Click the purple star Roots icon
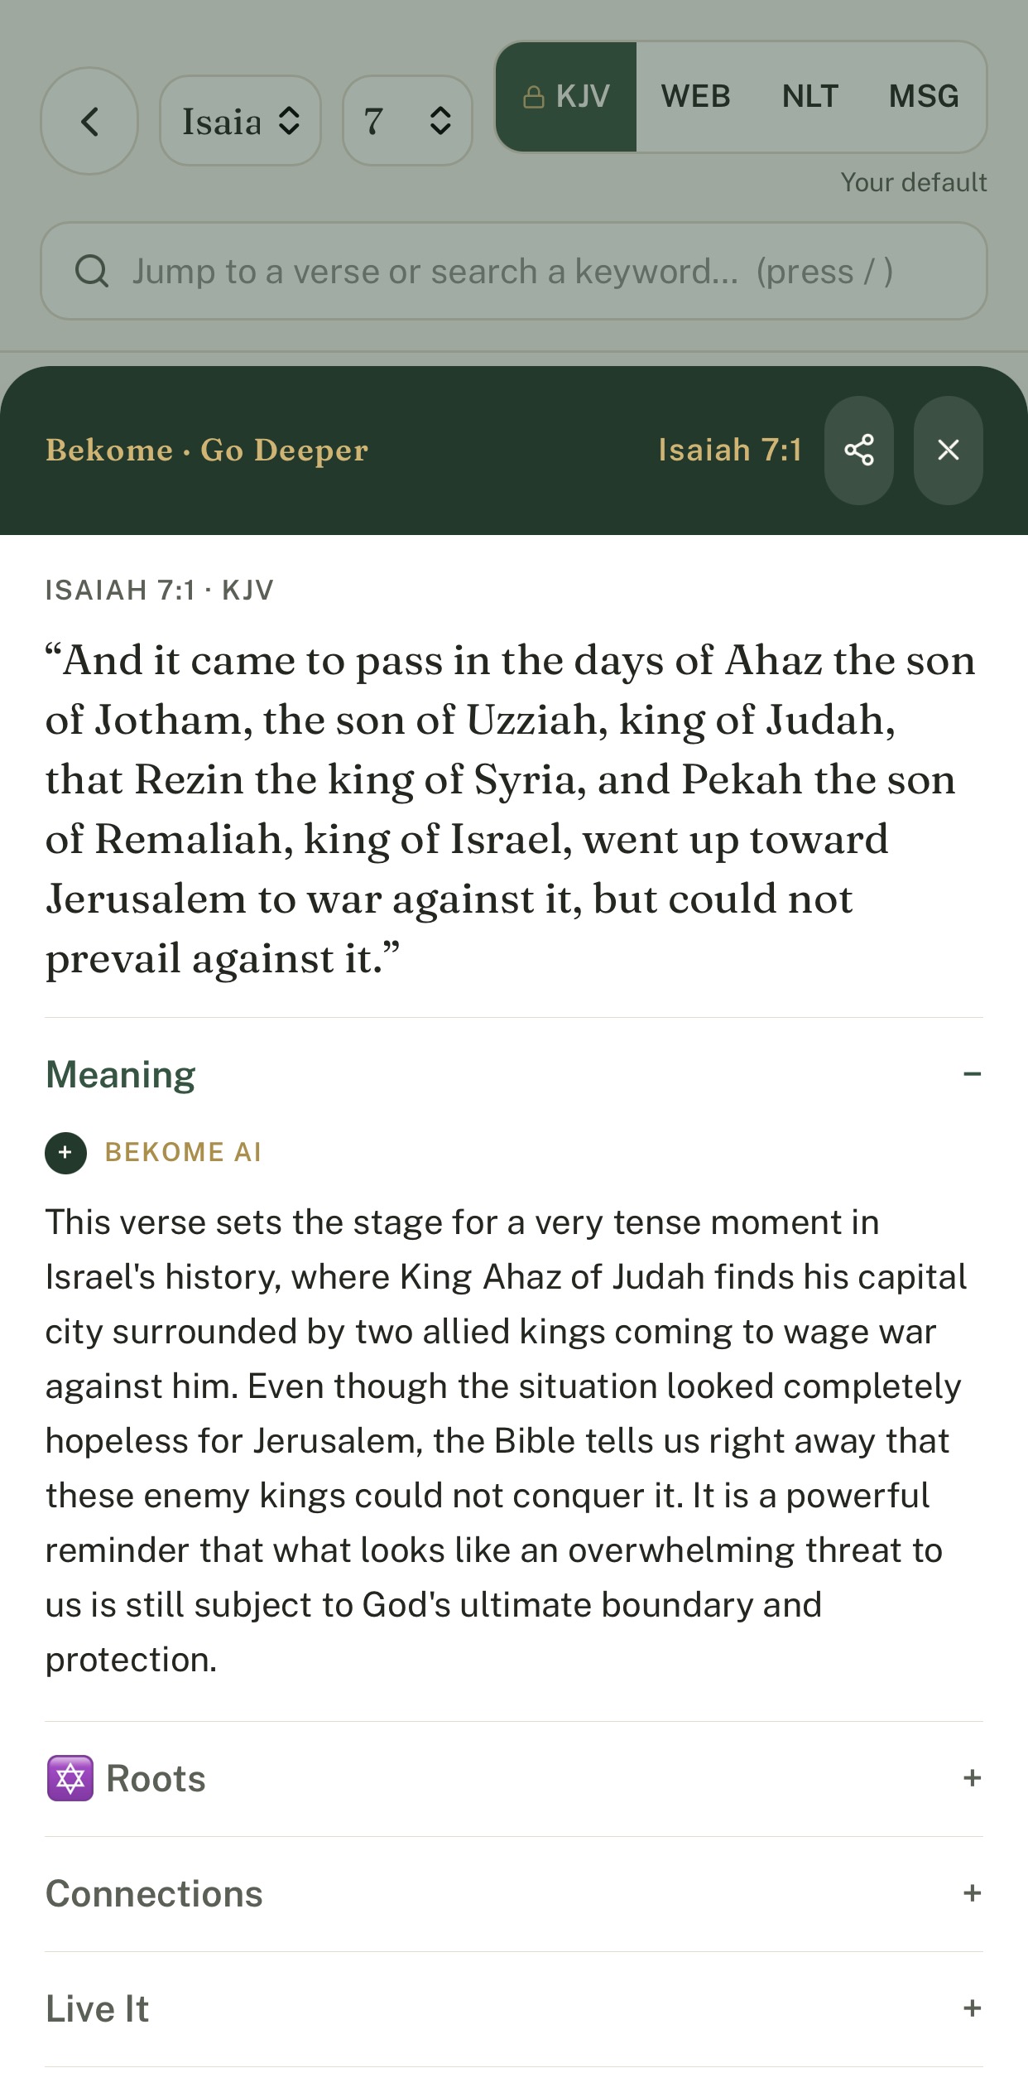 (x=70, y=1778)
